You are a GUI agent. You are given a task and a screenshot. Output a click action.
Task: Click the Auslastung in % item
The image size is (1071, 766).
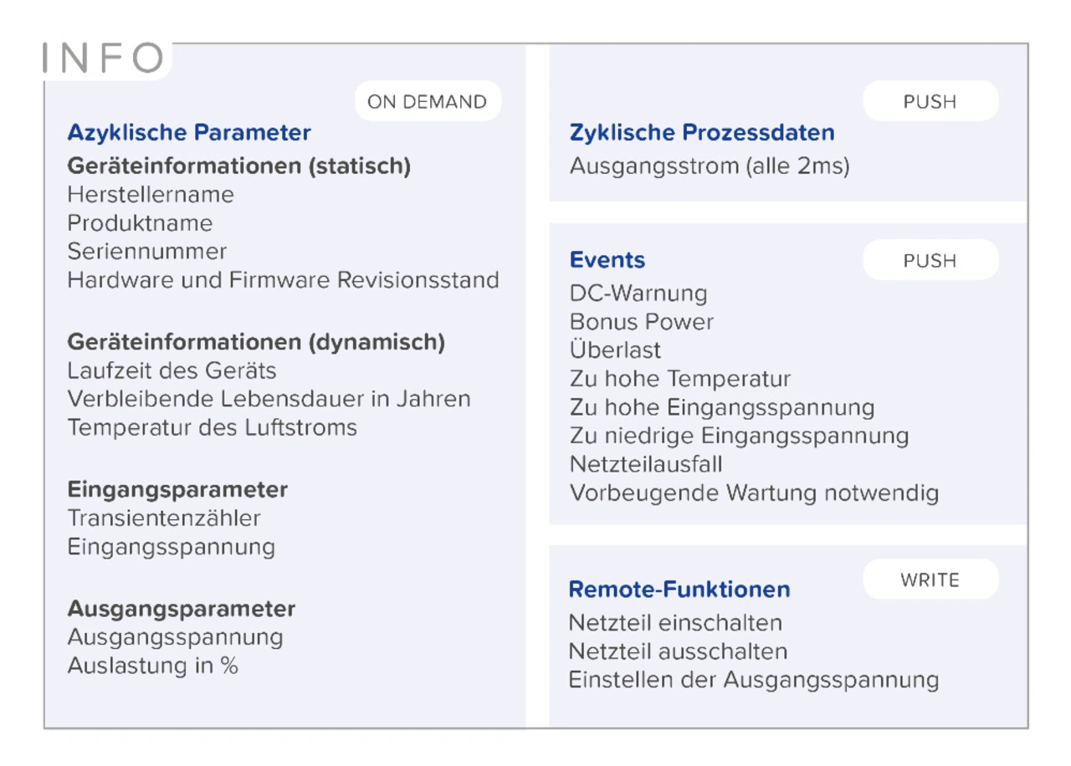tap(152, 666)
